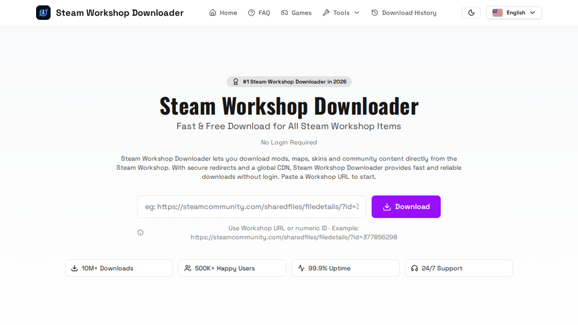Viewport: 578px width, 325px height.
Task: Click the 99.9% Uptime activity icon
Action: 301,268
